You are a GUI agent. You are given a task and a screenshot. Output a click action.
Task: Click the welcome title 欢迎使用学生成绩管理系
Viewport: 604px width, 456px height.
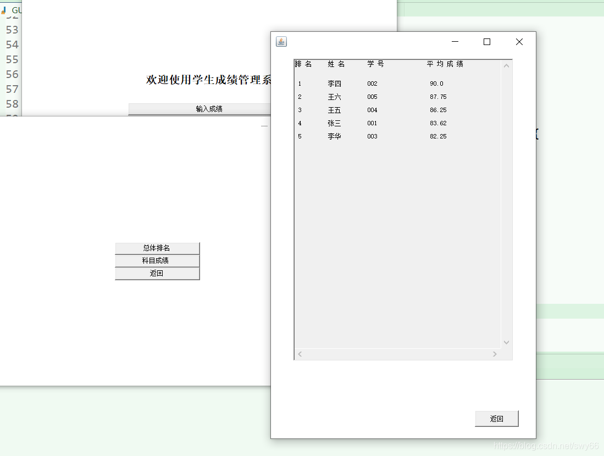point(208,80)
